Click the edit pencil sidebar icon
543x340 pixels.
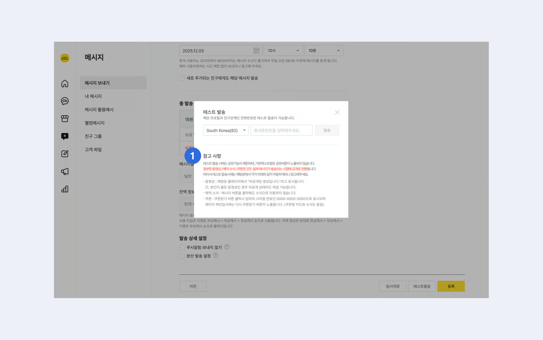pyautogui.click(x=65, y=154)
